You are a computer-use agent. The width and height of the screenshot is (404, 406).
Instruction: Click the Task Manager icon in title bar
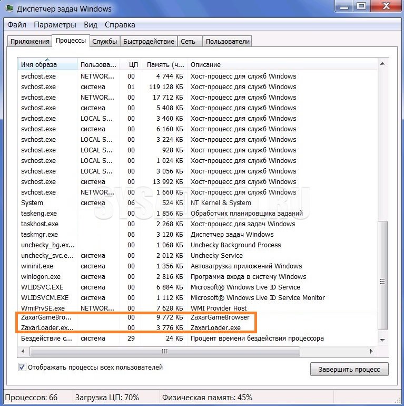tap(9, 8)
